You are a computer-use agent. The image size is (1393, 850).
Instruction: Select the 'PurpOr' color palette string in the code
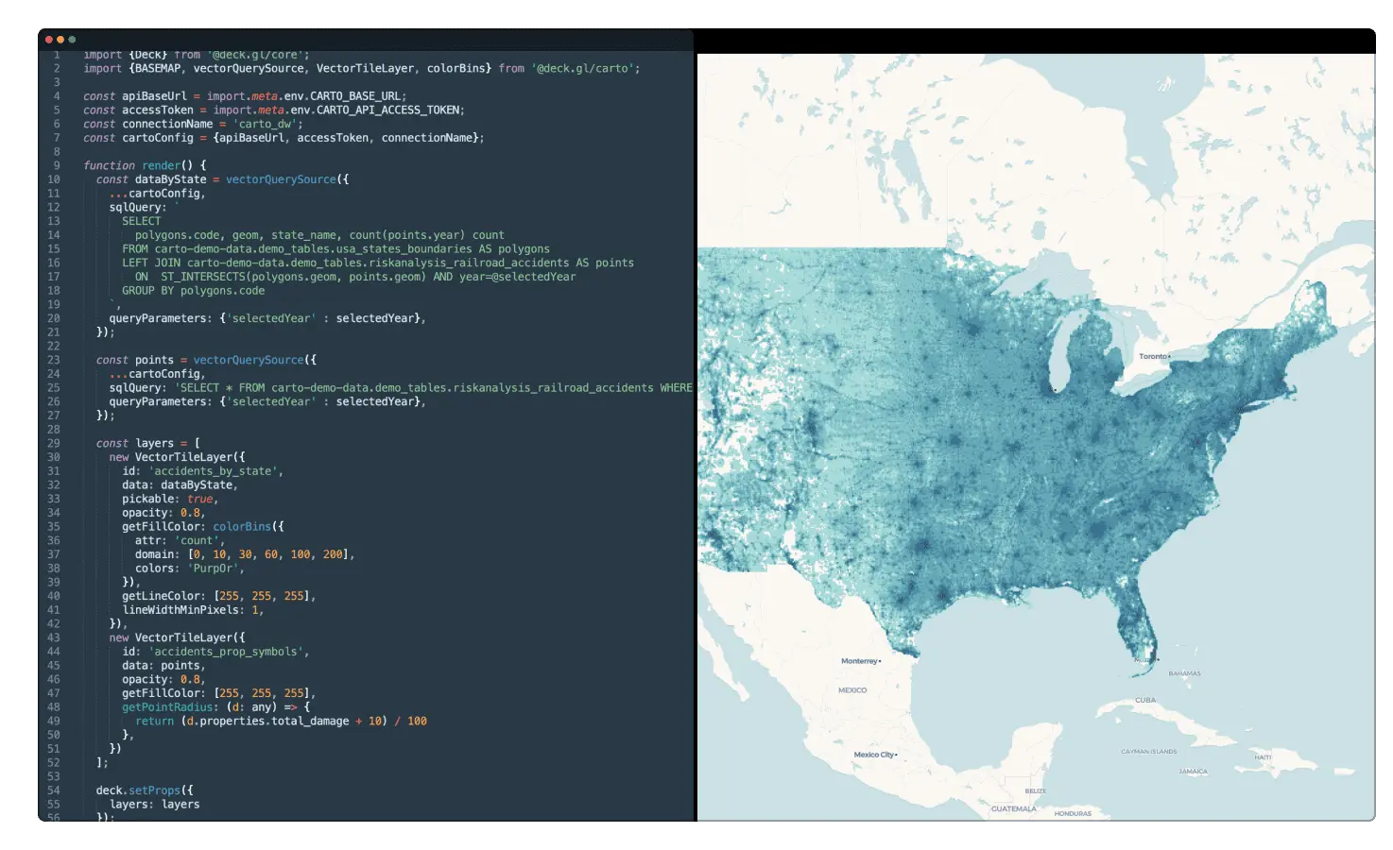(x=215, y=568)
